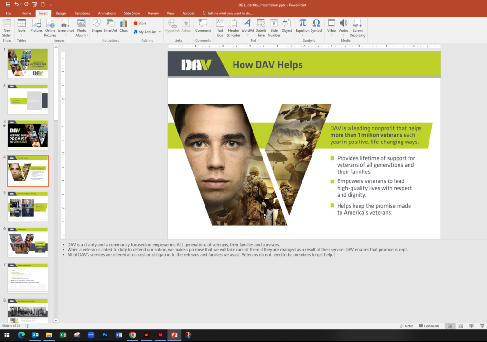Switch to Slide Sorter view in status bar
Image resolution: width=487 pixels, height=342 pixels.
click(460, 326)
